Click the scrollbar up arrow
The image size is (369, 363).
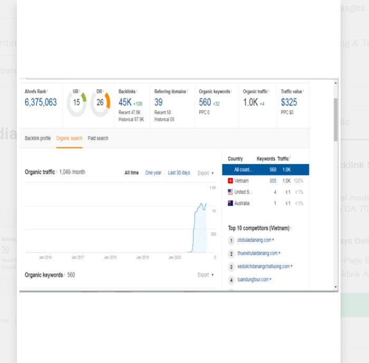point(336,83)
